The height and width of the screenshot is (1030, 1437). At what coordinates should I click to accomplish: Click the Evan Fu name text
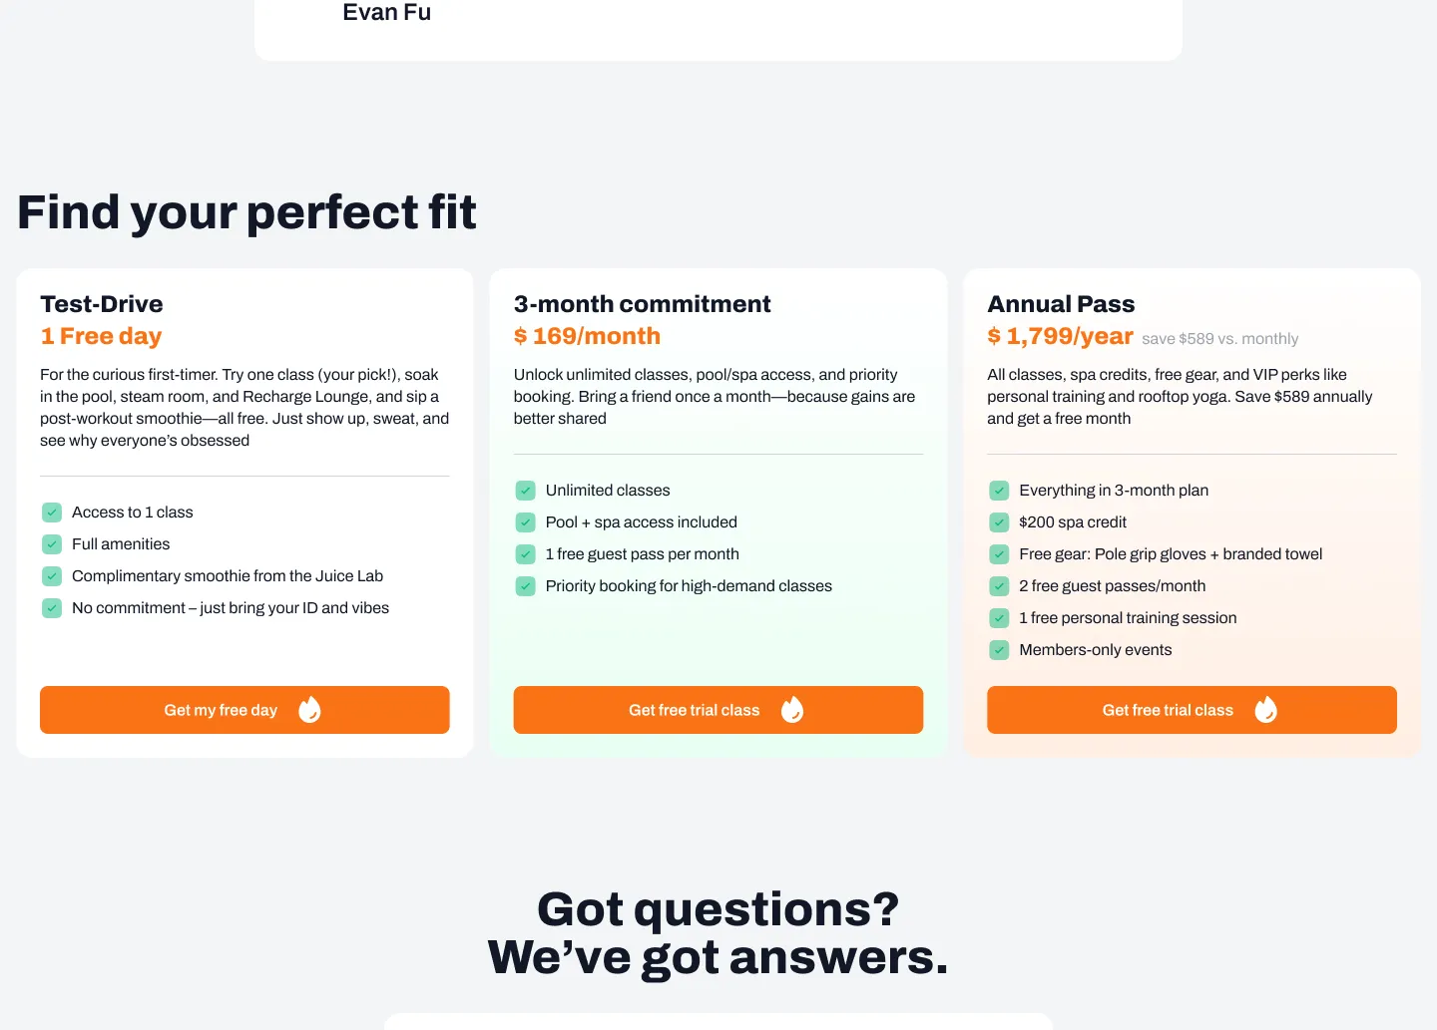[387, 12]
